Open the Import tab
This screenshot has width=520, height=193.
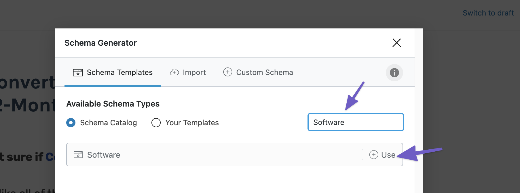(188, 72)
